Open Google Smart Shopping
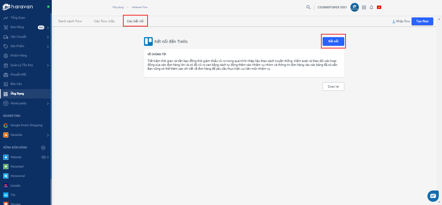The height and width of the screenshot is (205, 442). pyautogui.click(x=26, y=125)
